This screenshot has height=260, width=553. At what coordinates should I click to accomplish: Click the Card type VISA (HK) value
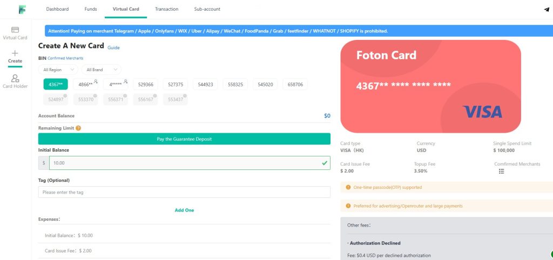point(352,150)
